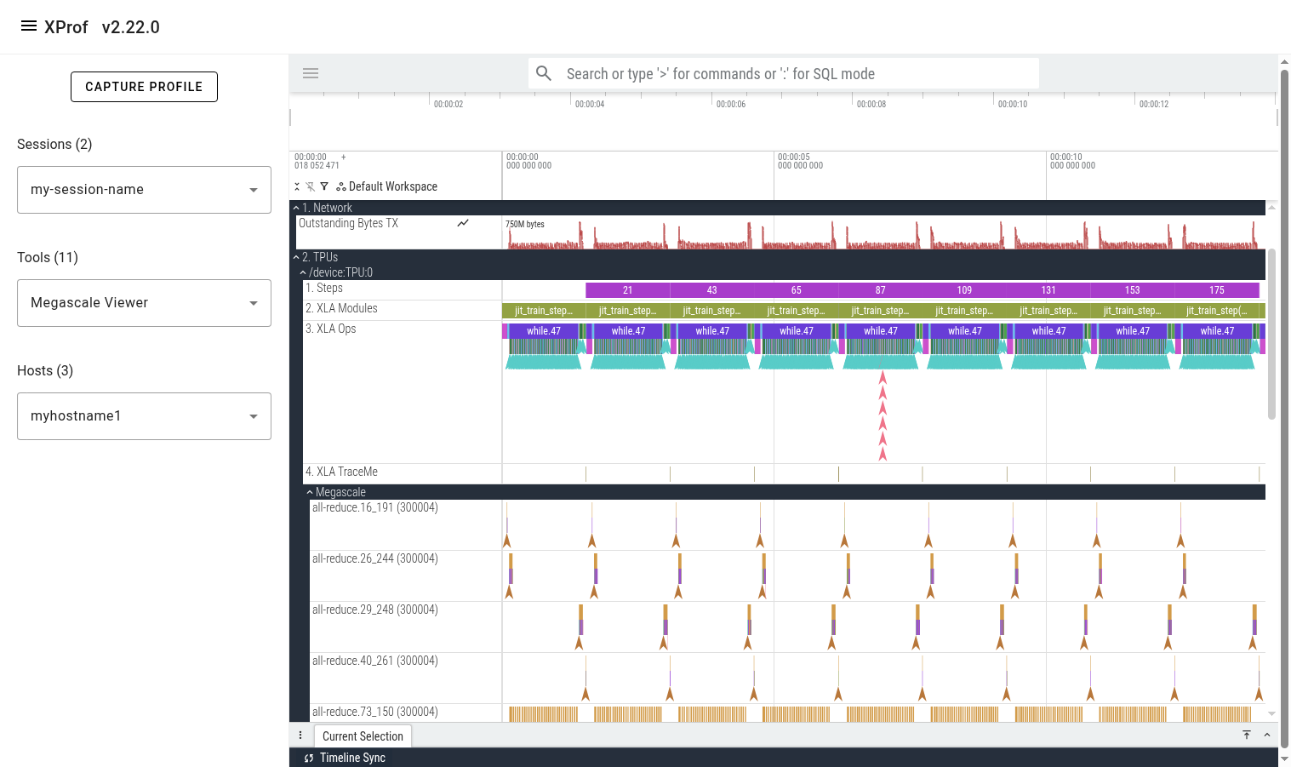This screenshot has height=767, width=1291.
Task: Toggle the crossed pin icon in the toolbar
Action: (311, 186)
